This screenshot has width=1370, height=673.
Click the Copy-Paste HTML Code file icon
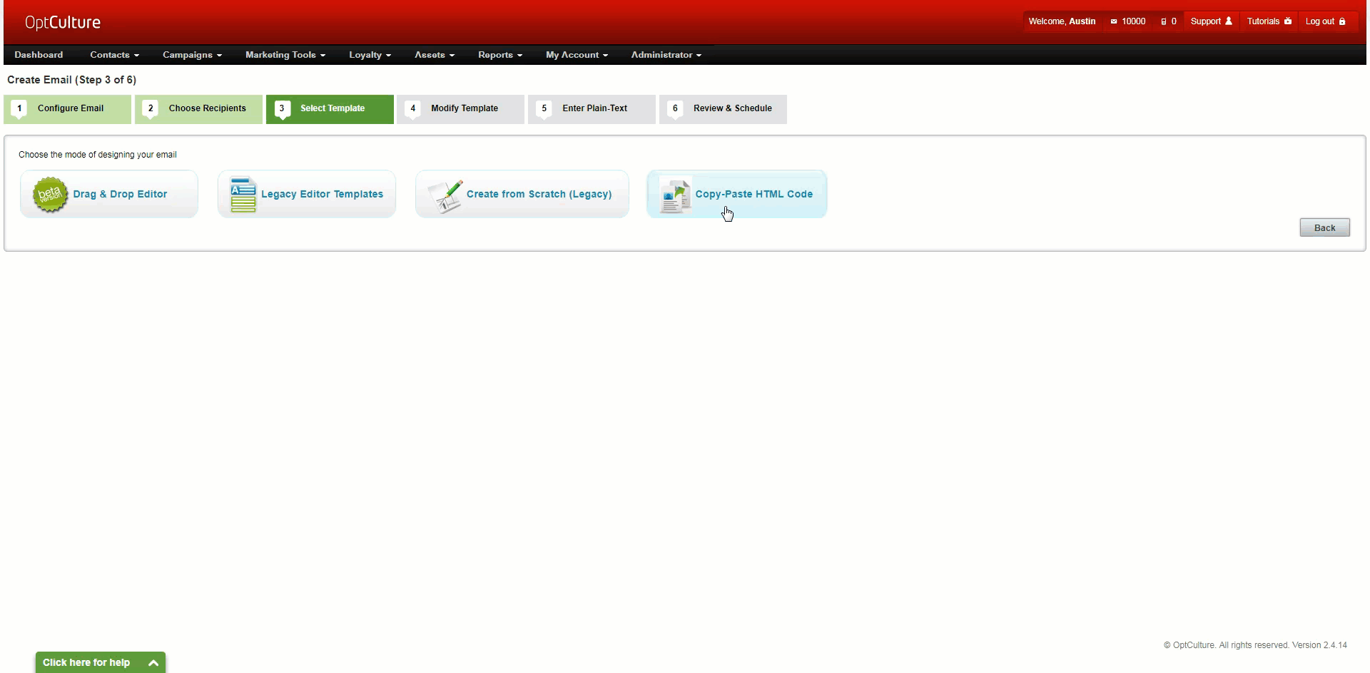click(675, 195)
